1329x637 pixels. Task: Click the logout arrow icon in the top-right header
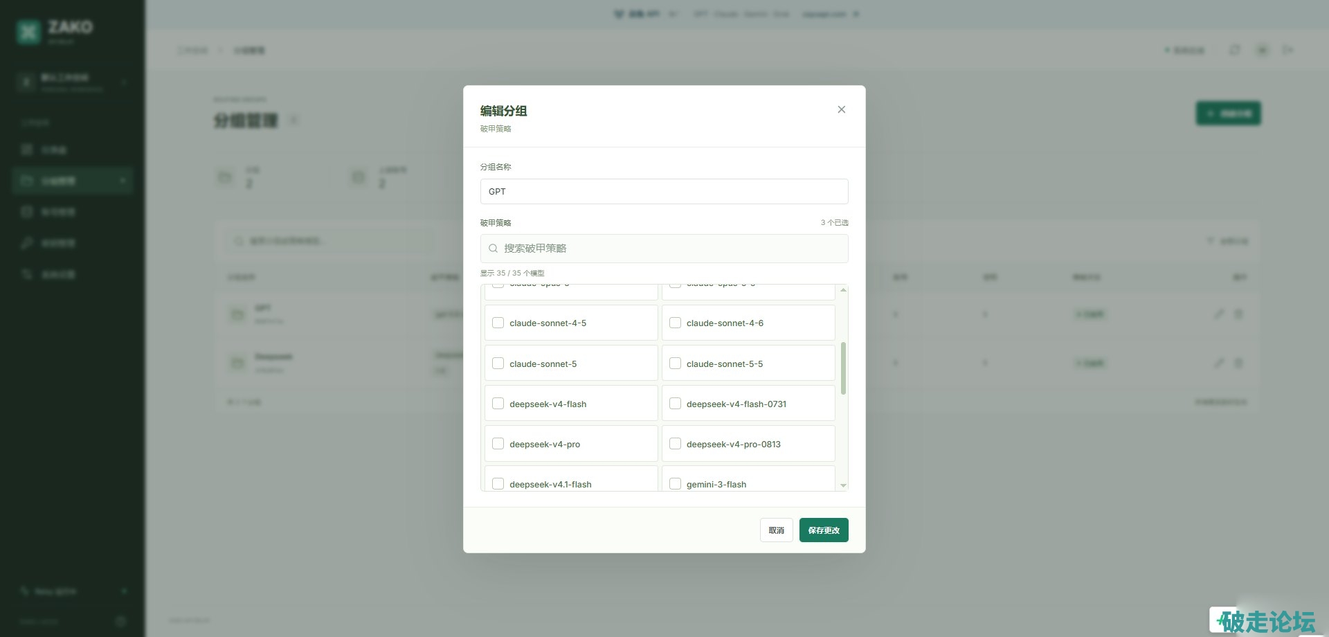tap(1287, 50)
